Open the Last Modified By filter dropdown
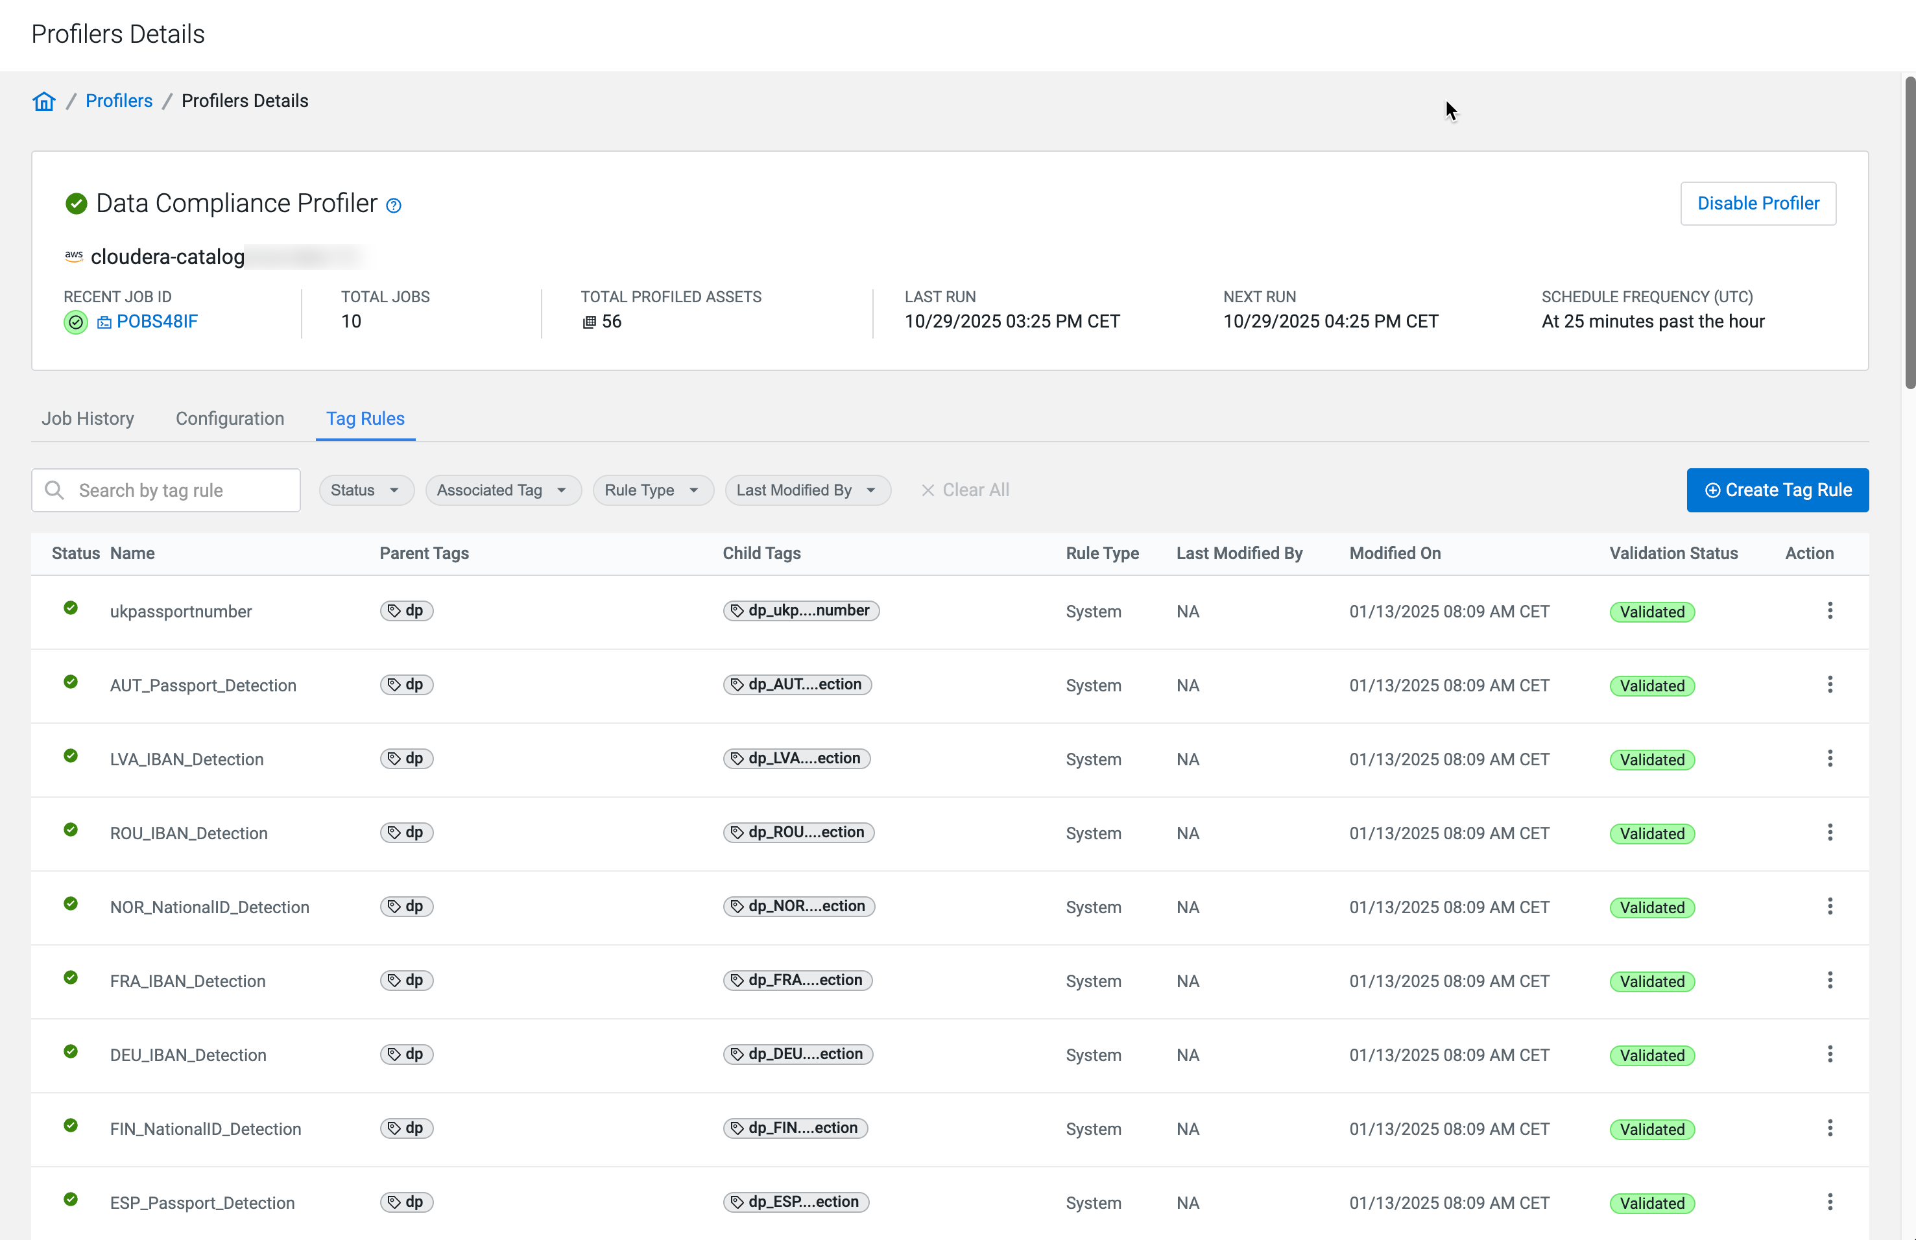Viewport: 1916px width, 1240px height. click(x=807, y=490)
